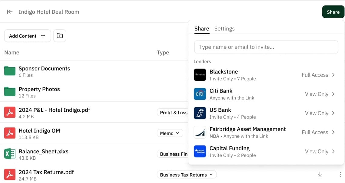Expand Blackstone Full Access permissions
This screenshot has width=345, height=183.
point(318,75)
